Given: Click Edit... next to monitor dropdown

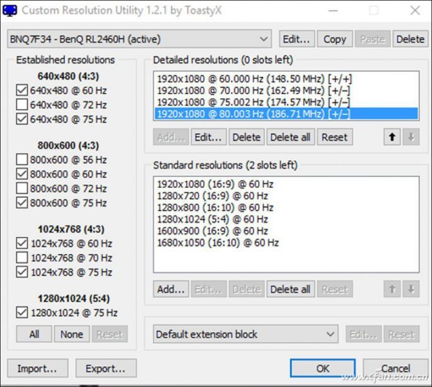Looking at the screenshot, I should (297, 39).
